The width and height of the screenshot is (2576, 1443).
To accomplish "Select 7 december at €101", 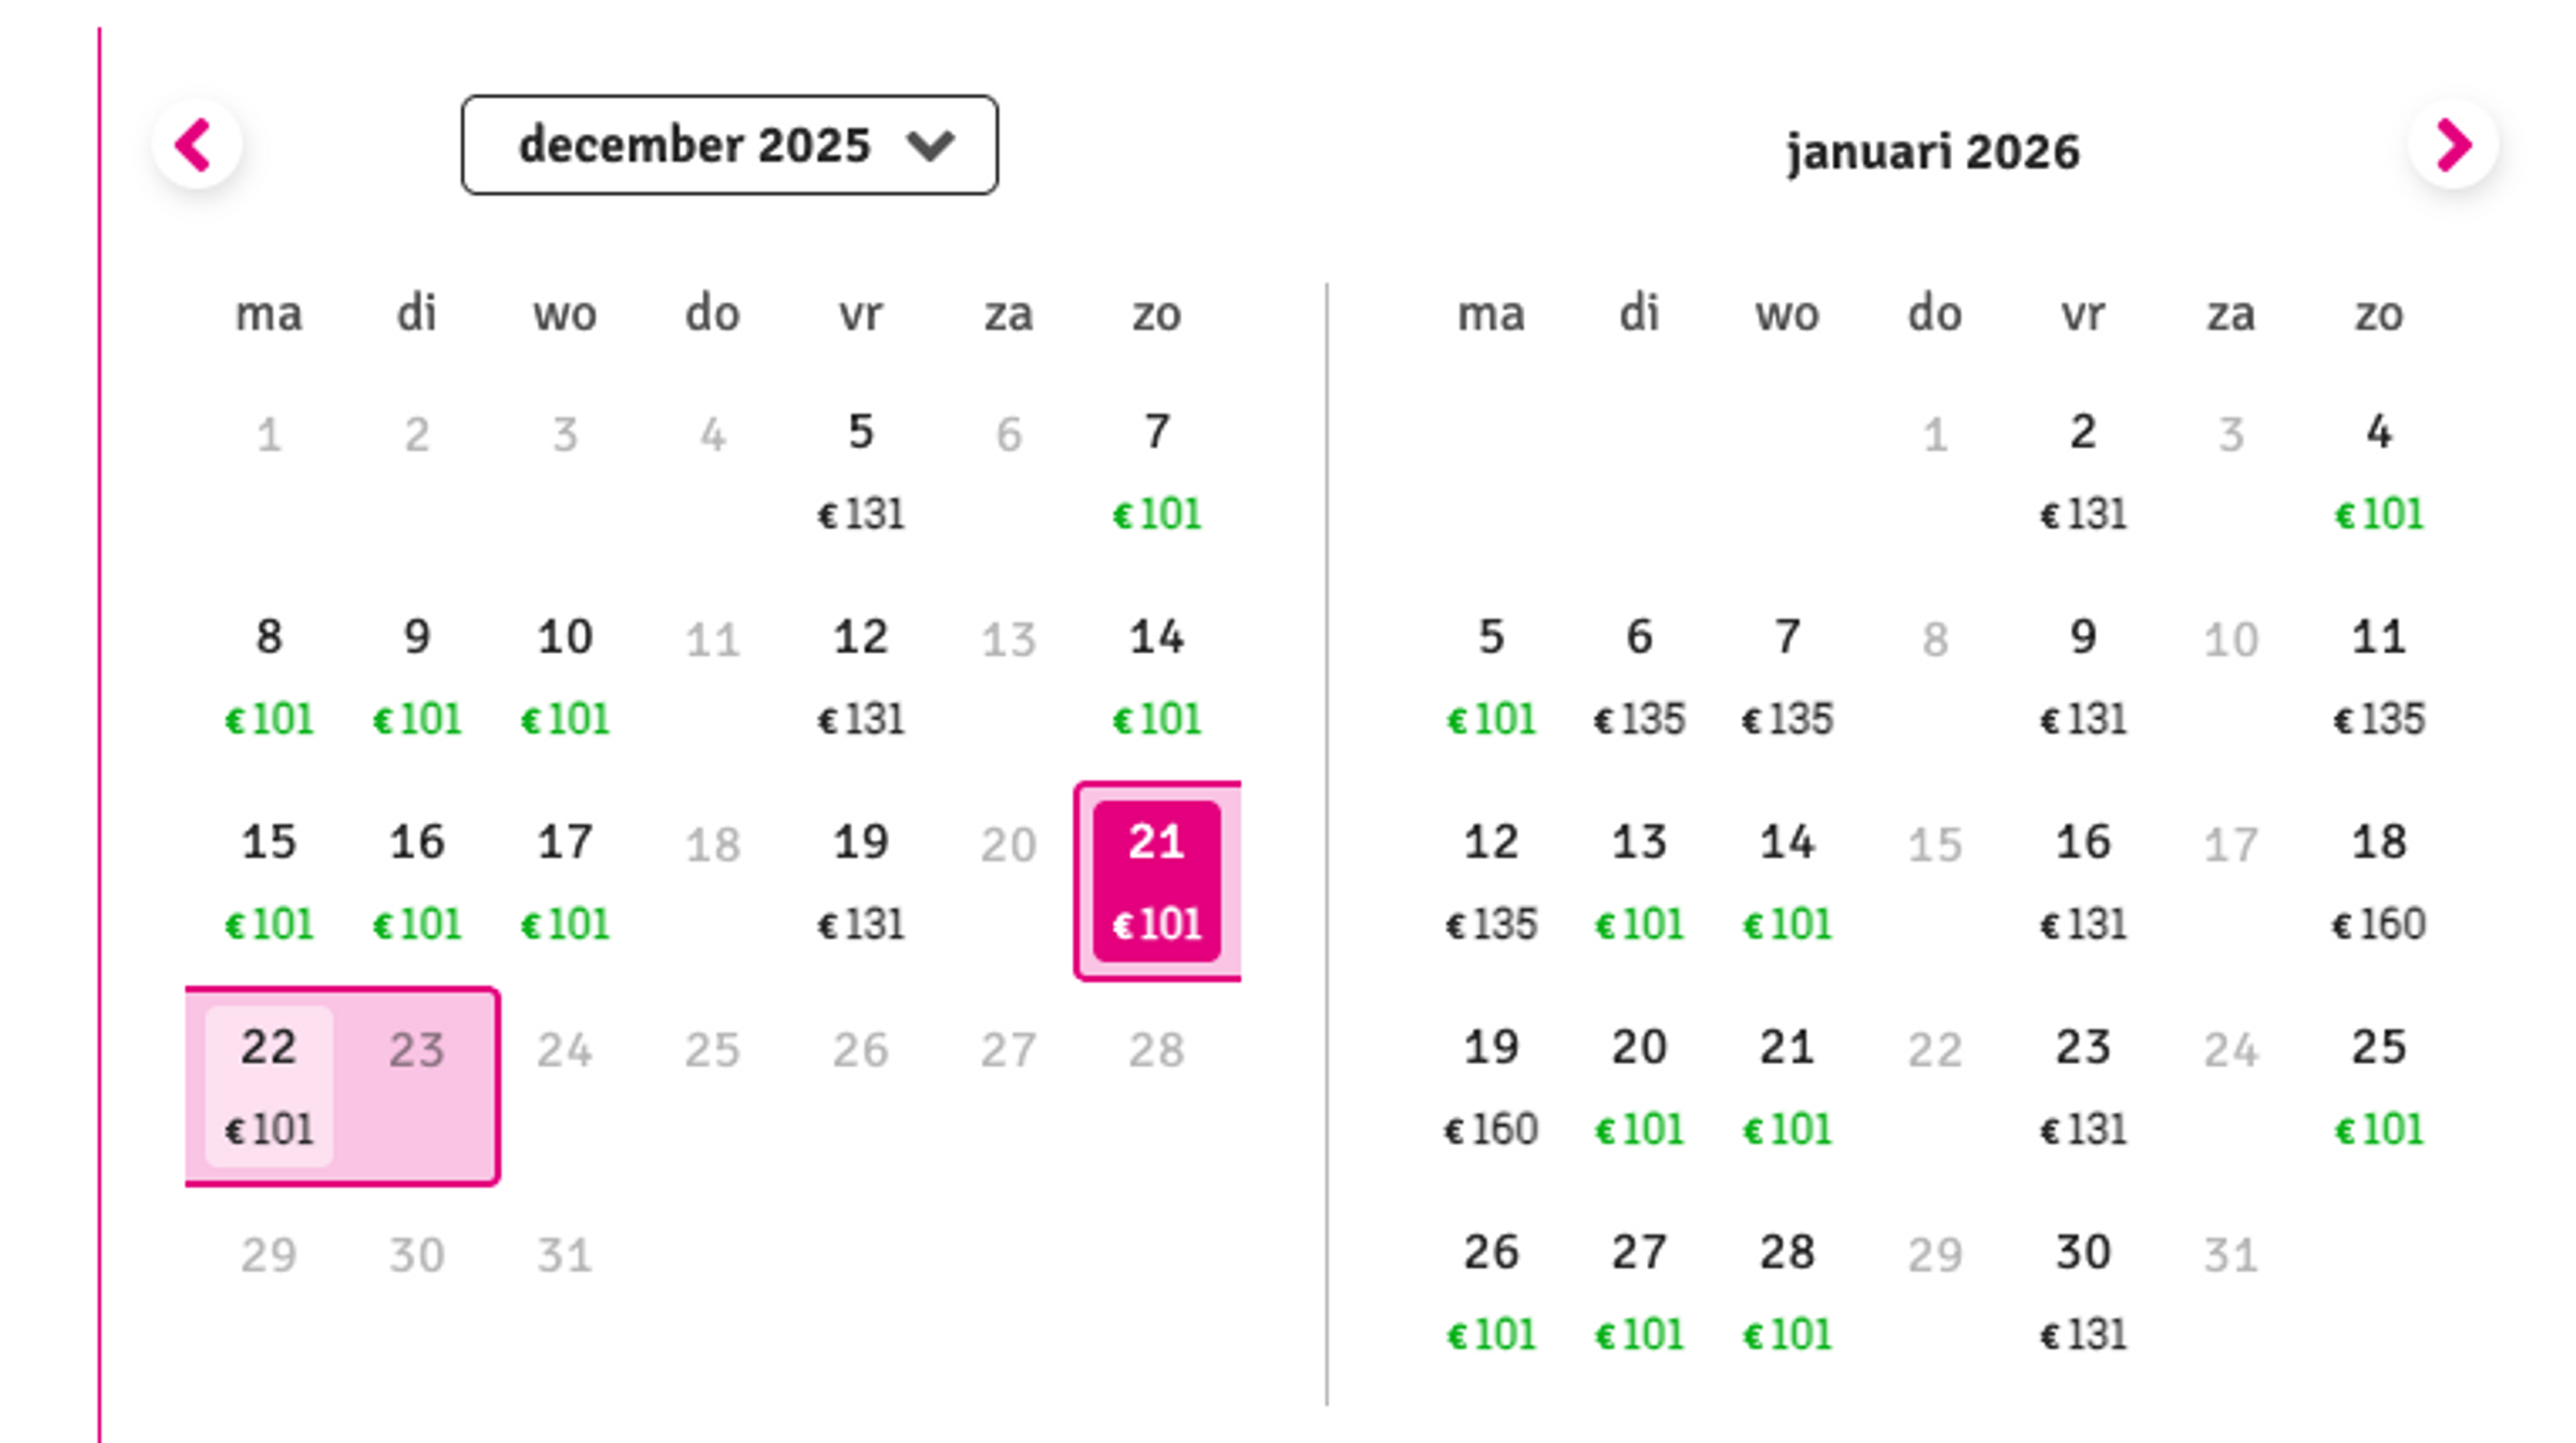I will [1156, 471].
